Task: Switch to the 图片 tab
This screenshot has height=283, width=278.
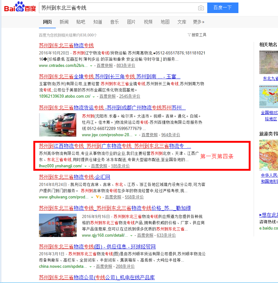Action: coord(131,22)
